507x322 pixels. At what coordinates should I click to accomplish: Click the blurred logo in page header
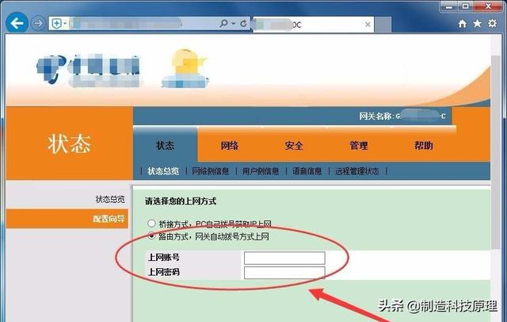[89, 70]
